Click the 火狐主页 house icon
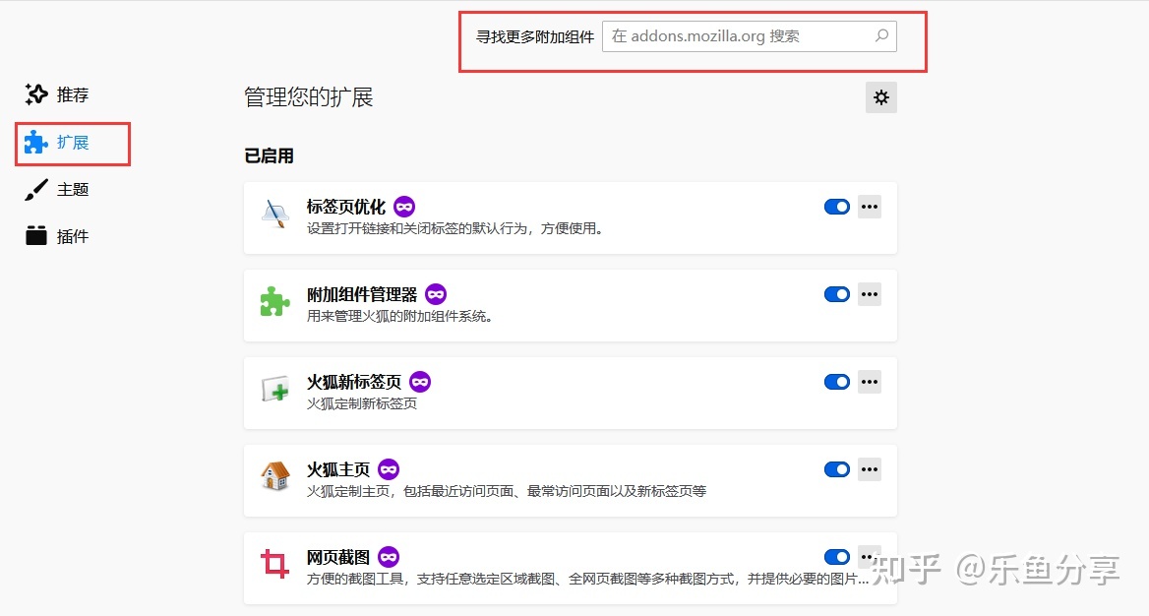Image resolution: width=1149 pixels, height=616 pixels. coord(274,477)
